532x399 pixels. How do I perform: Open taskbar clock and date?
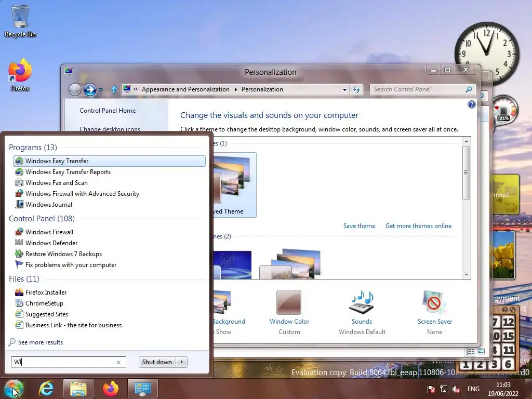pyautogui.click(x=503, y=389)
